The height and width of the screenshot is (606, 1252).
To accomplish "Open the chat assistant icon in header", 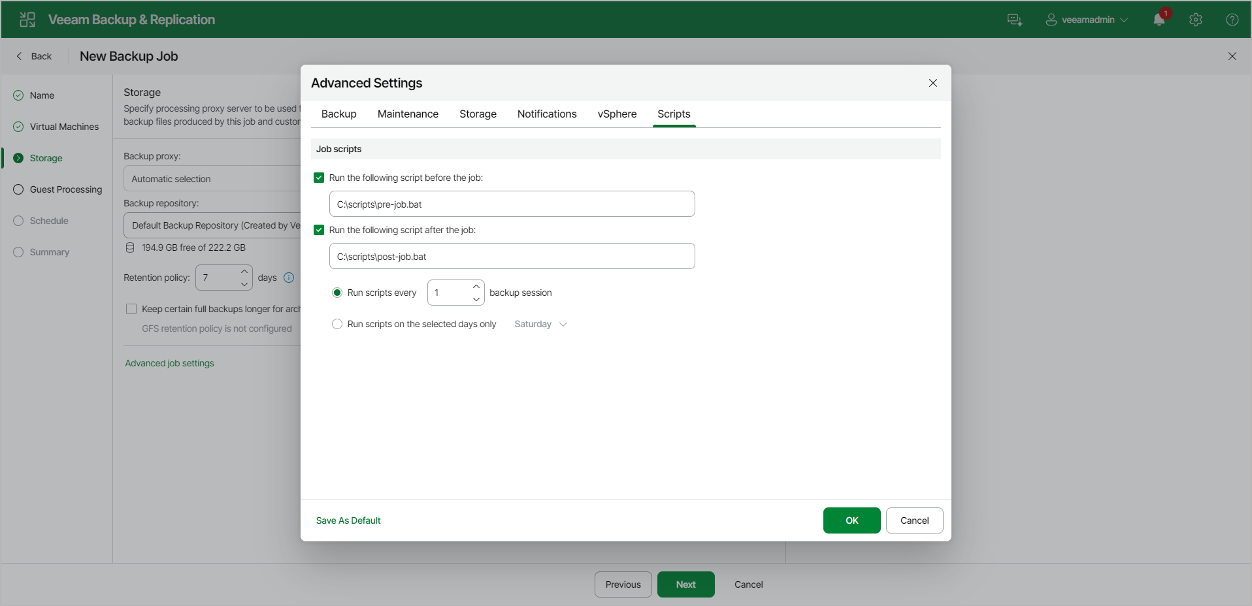I will (1015, 20).
